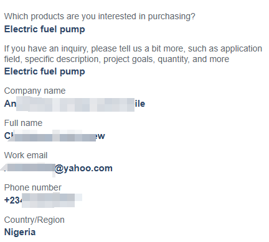Select the first 'Electric fuel pump' answer
The width and height of the screenshot is (269, 242).
(x=45, y=29)
